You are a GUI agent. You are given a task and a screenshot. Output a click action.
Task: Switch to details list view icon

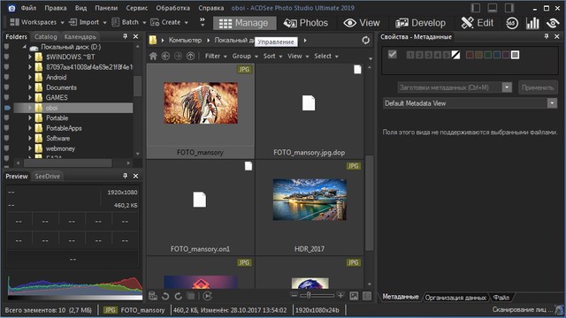367,296
